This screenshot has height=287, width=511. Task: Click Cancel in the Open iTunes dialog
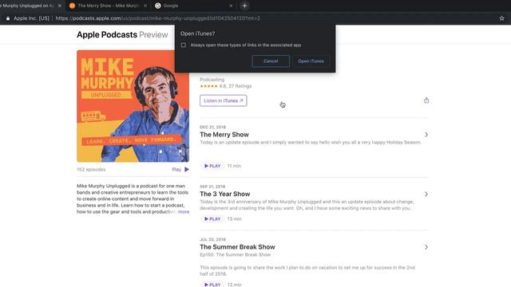click(271, 61)
